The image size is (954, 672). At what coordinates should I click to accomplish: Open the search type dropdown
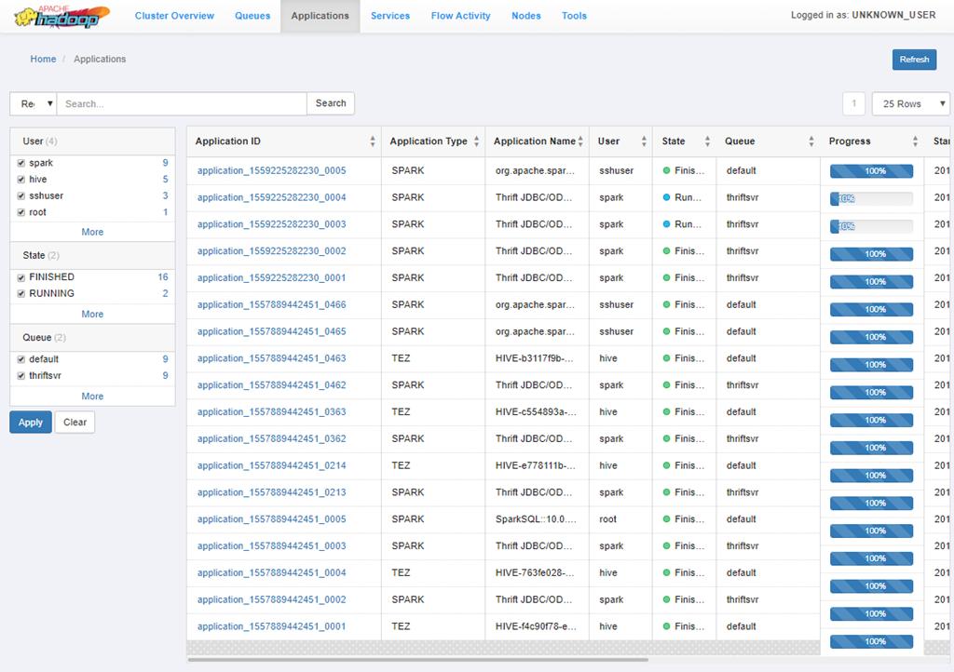click(34, 104)
